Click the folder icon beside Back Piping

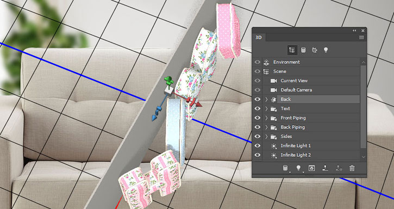click(273, 127)
